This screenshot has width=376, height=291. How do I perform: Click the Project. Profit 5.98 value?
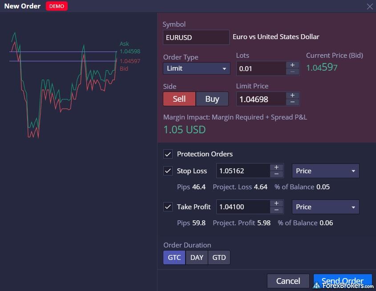click(x=264, y=223)
